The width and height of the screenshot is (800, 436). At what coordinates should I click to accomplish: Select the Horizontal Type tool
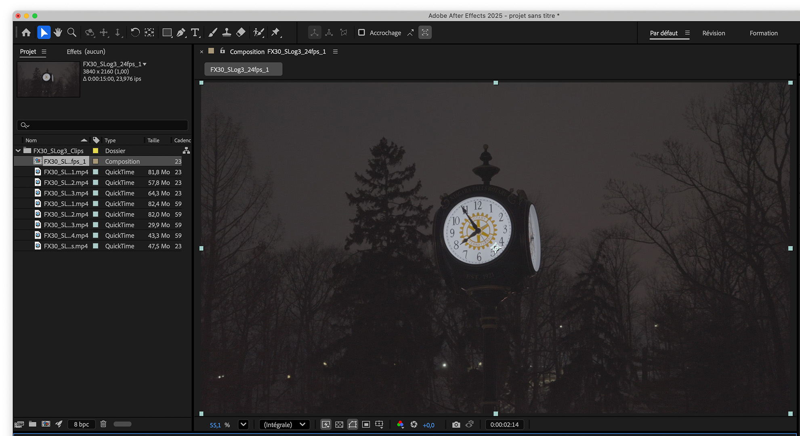(195, 32)
